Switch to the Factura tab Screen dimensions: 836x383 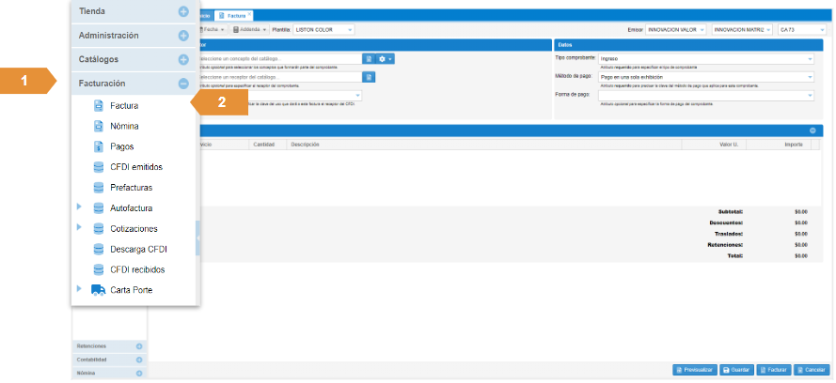[231, 16]
